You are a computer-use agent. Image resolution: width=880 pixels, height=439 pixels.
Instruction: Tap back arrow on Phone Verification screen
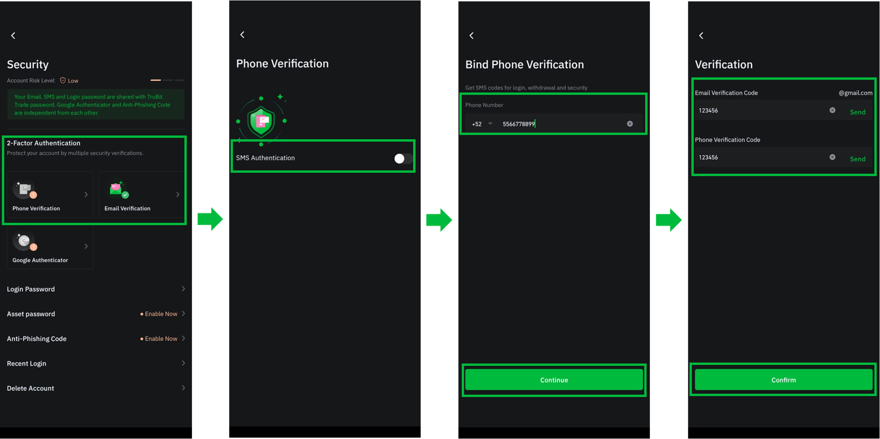[242, 35]
